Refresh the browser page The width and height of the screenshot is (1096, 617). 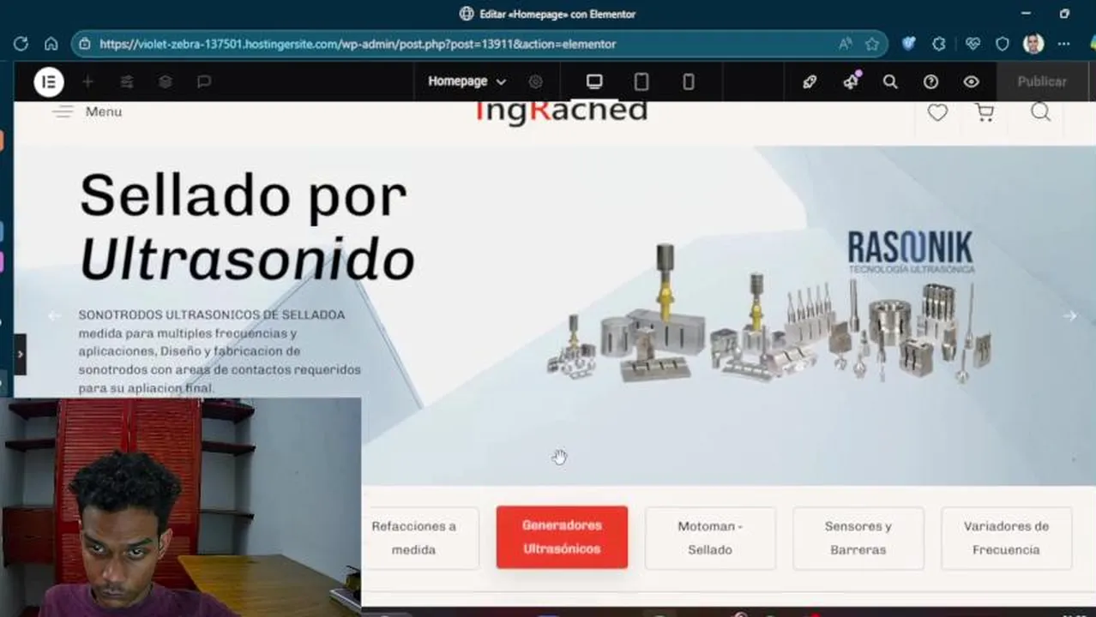click(x=21, y=44)
